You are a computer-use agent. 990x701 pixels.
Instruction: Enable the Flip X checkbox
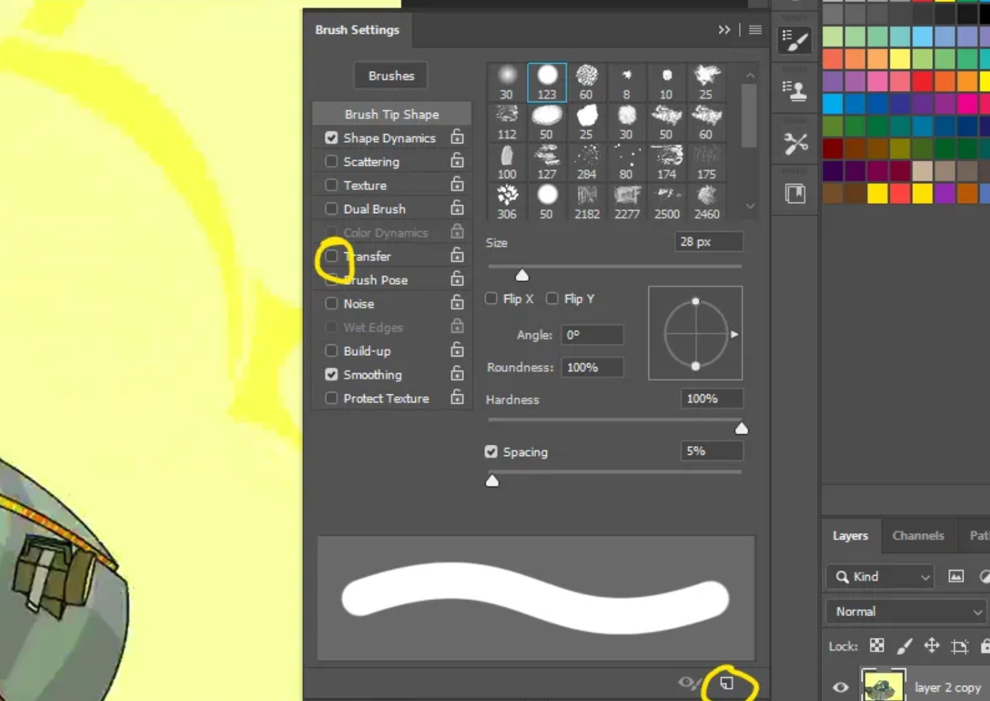point(492,299)
